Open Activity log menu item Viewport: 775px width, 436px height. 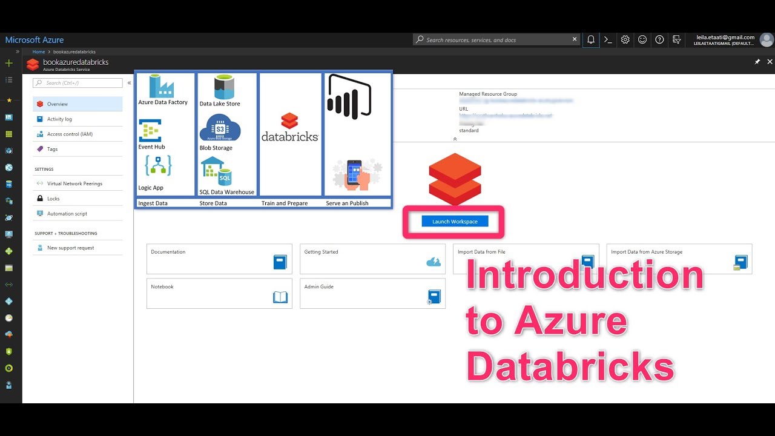pyautogui.click(x=77, y=119)
